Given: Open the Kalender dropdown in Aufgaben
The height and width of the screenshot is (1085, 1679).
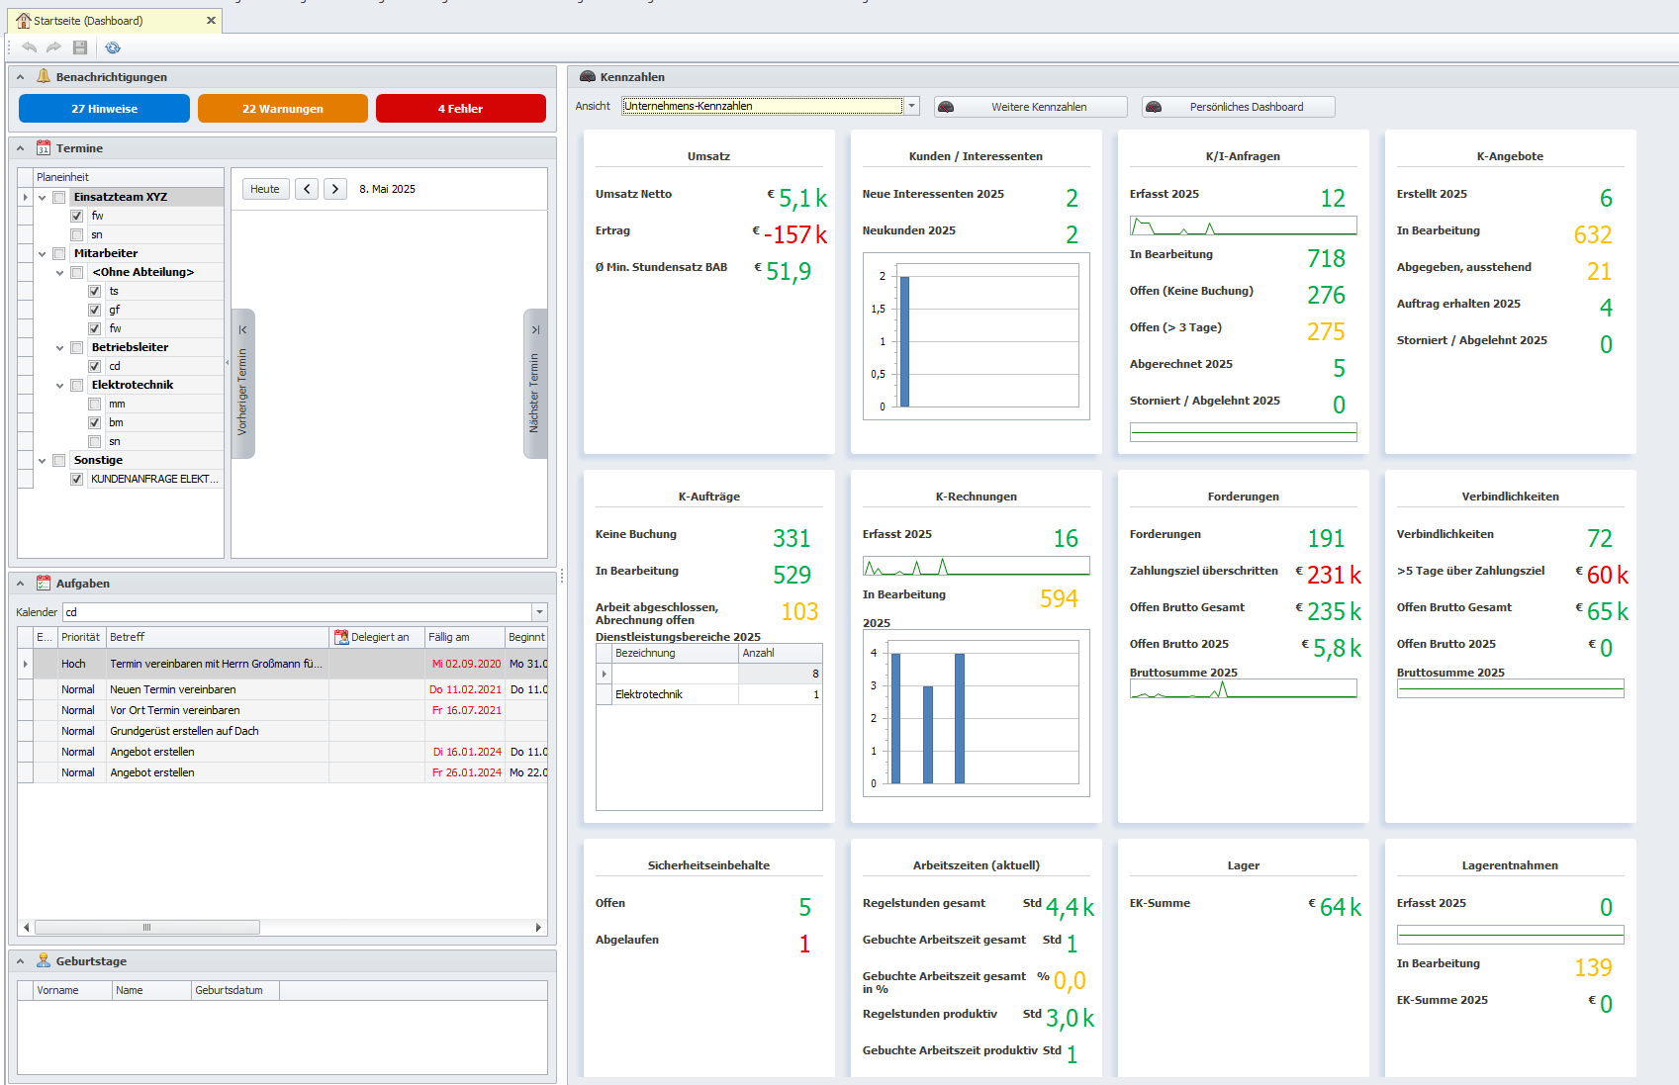Looking at the screenshot, I should (x=539, y=612).
